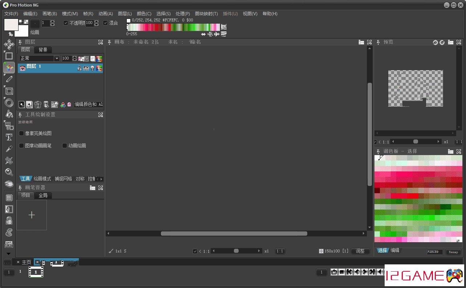The width and height of the screenshot is (466, 288).
Task: Select the hand pan tool
Action: 9,184
